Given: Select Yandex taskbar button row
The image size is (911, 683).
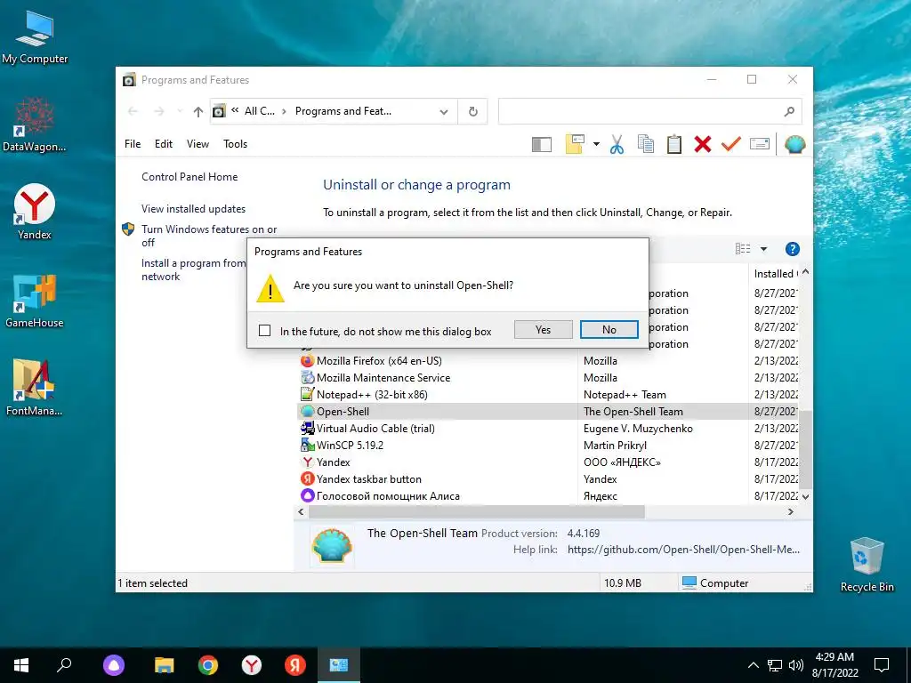Looking at the screenshot, I should pyautogui.click(x=549, y=478).
